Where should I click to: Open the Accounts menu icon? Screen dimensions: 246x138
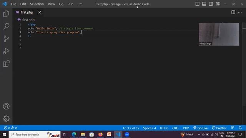[x=6, y=107]
